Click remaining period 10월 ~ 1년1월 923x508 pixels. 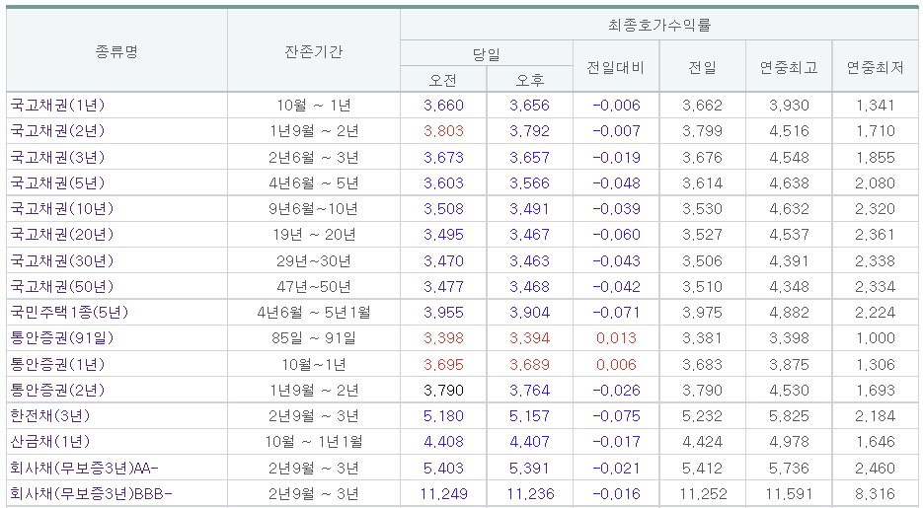pos(314,442)
